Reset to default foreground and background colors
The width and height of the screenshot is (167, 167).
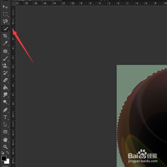coord(2,153)
